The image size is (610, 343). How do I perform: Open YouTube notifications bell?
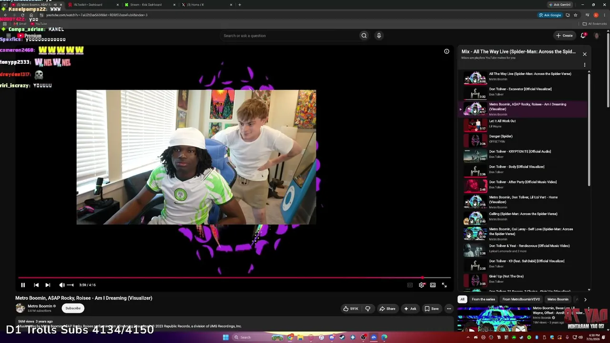tap(583, 35)
